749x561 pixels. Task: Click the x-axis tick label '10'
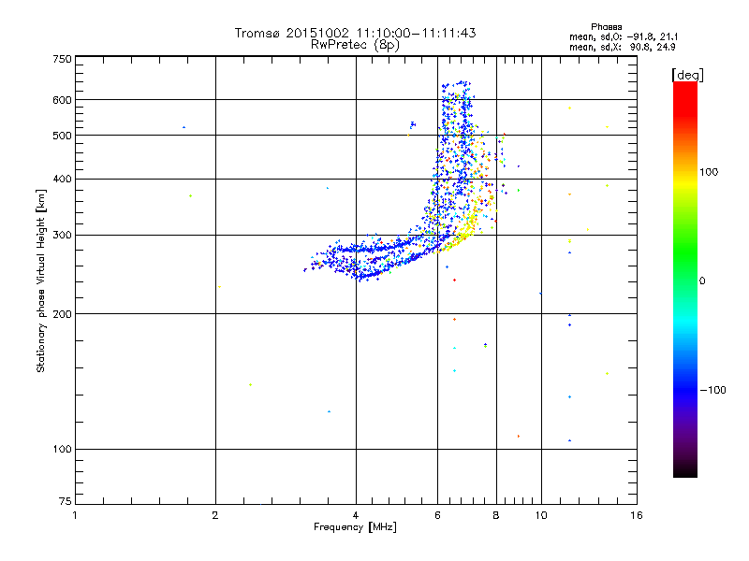coord(541,515)
